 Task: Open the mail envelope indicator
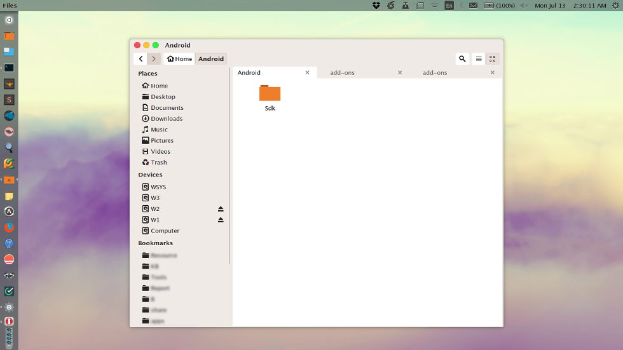[473, 6]
